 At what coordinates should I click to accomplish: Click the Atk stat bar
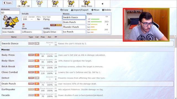coord(96,22)
